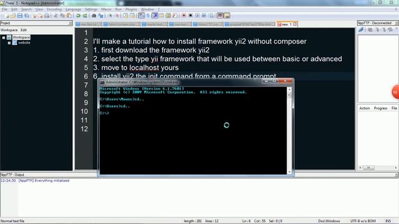
Task: Open the Replace toolbar icon
Action: (101, 16)
